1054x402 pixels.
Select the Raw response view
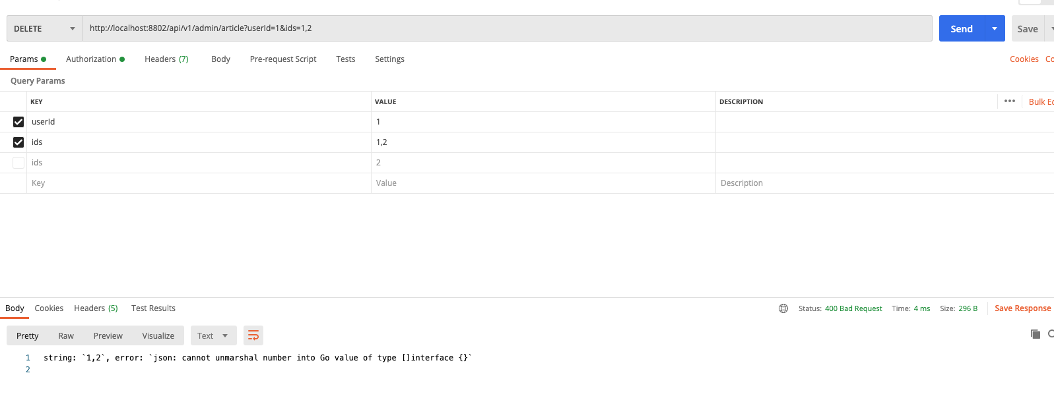tap(66, 335)
